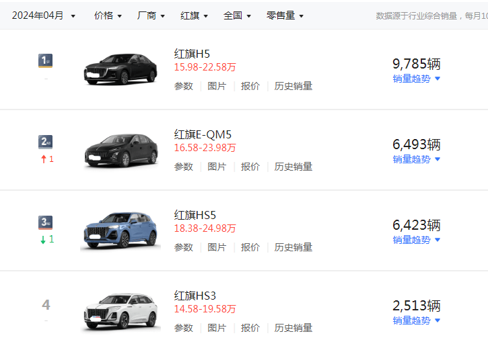Open the 2024年04月 date dropdown
The height and width of the screenshot is (346, 488).
click(x=44, y=15)
